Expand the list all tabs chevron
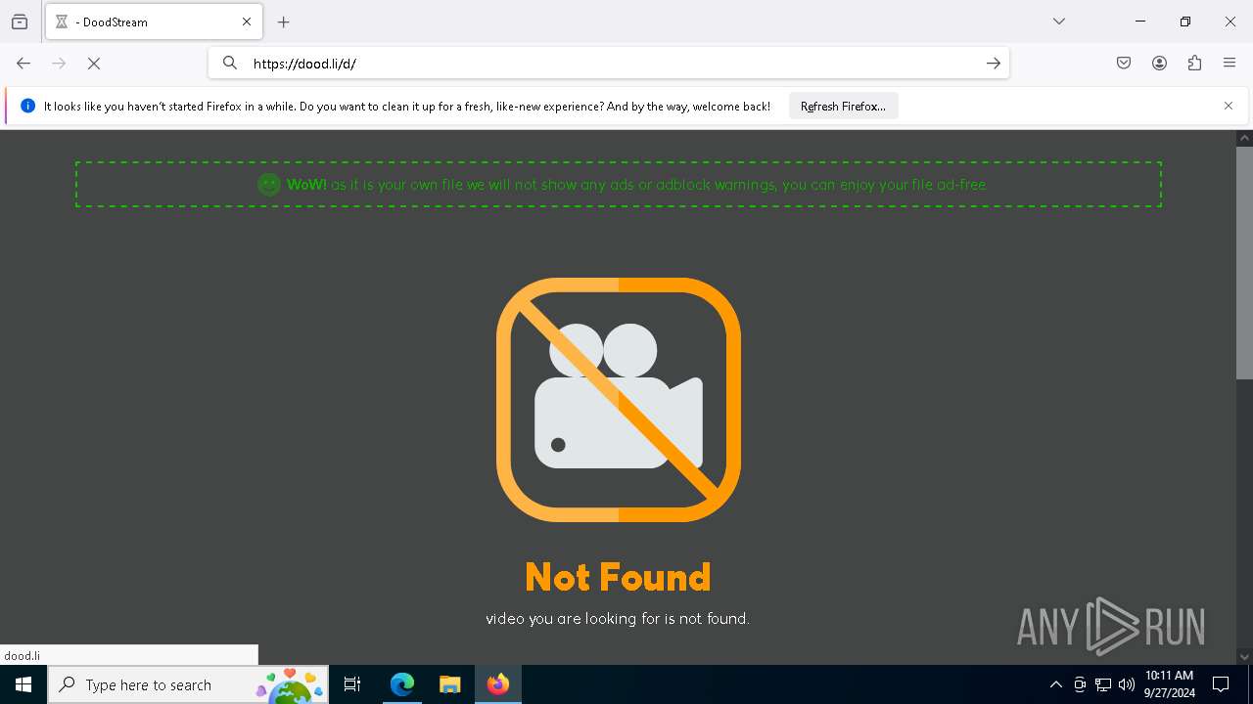 1059,22
